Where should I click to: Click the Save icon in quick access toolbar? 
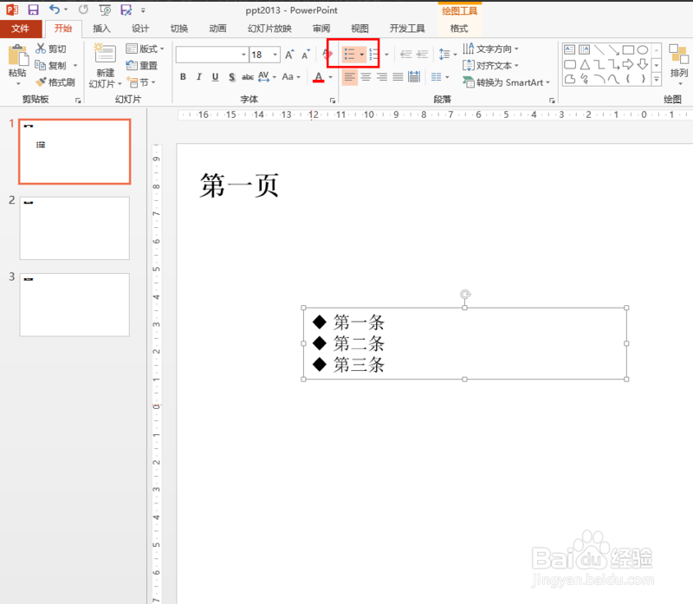tap(33, 10)
